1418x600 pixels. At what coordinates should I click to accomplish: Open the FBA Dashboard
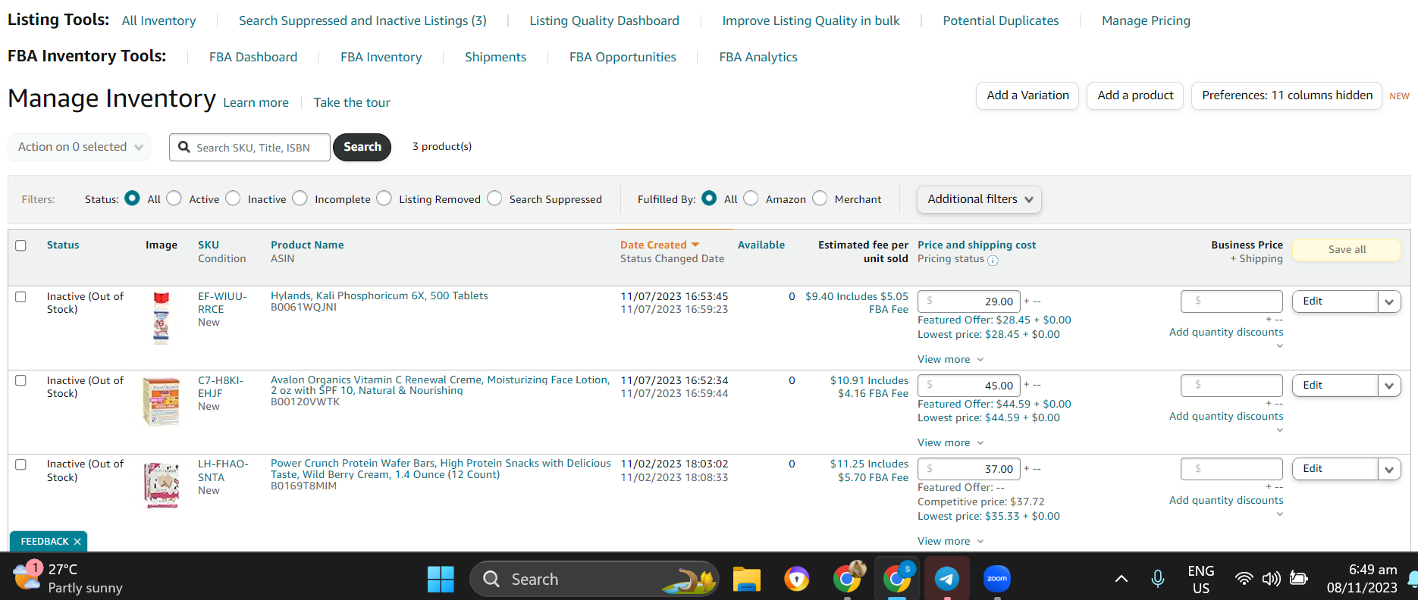(x=253, y=58)
